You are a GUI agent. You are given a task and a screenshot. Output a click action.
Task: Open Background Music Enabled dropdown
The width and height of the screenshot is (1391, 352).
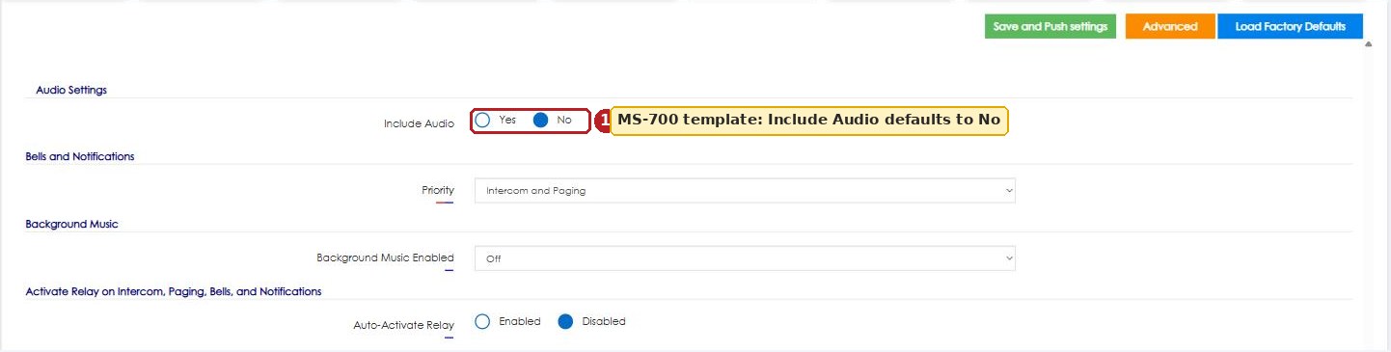coord(745,258)
